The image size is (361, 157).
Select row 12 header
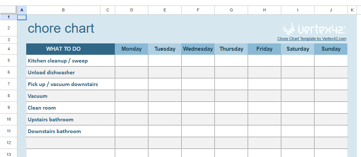click(x=9, y=143)
